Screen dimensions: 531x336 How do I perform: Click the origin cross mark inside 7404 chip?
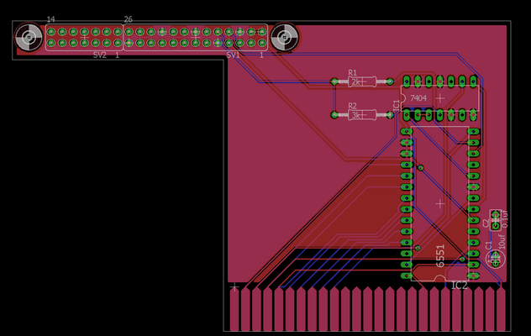point(439,97)
